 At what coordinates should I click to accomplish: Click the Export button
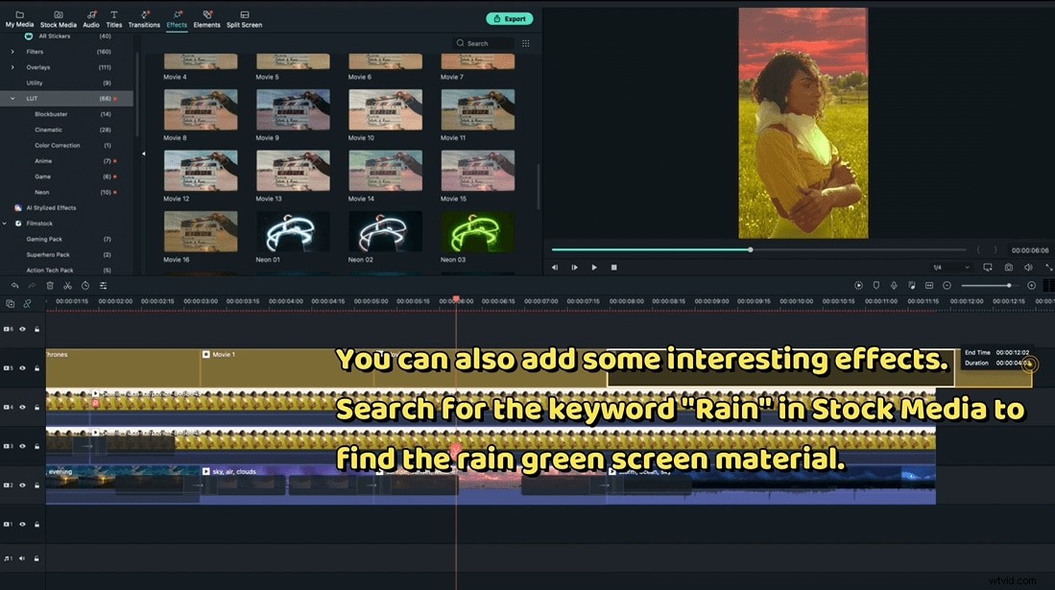510,18
